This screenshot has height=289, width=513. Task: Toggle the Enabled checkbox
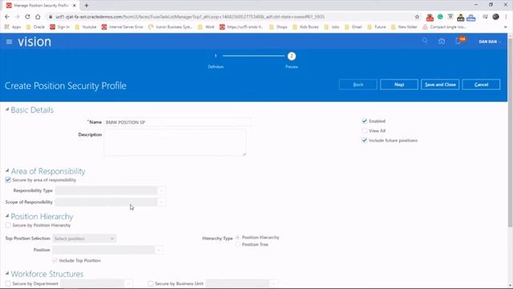pos(365,121)
